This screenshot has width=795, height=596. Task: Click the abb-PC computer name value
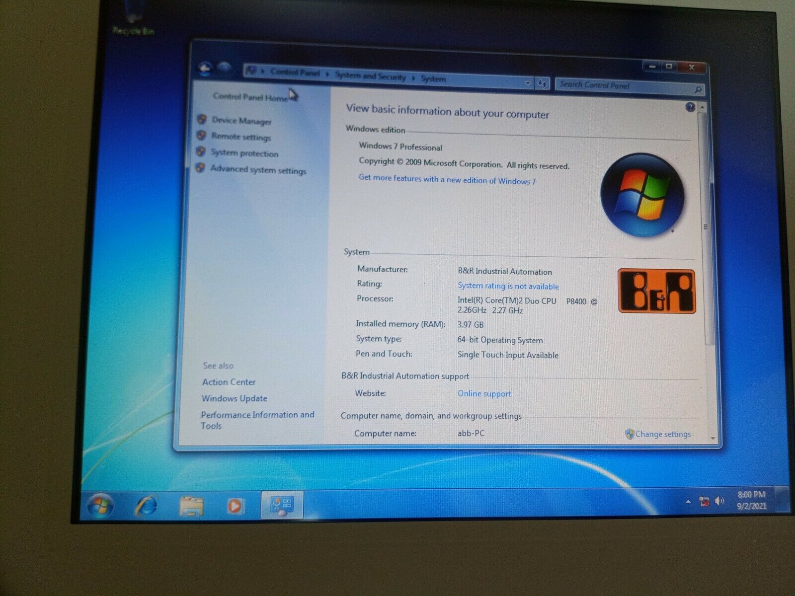coord(471,433)
